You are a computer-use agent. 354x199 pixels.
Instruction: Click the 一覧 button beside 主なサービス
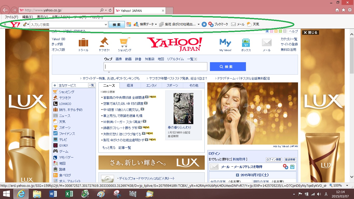pos(91,85)
